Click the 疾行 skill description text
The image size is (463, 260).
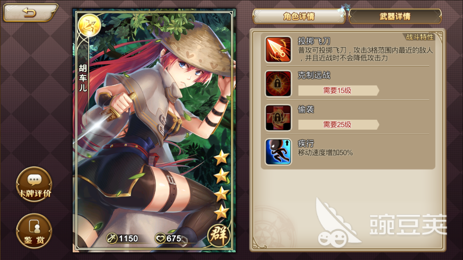tap(325, 153)
